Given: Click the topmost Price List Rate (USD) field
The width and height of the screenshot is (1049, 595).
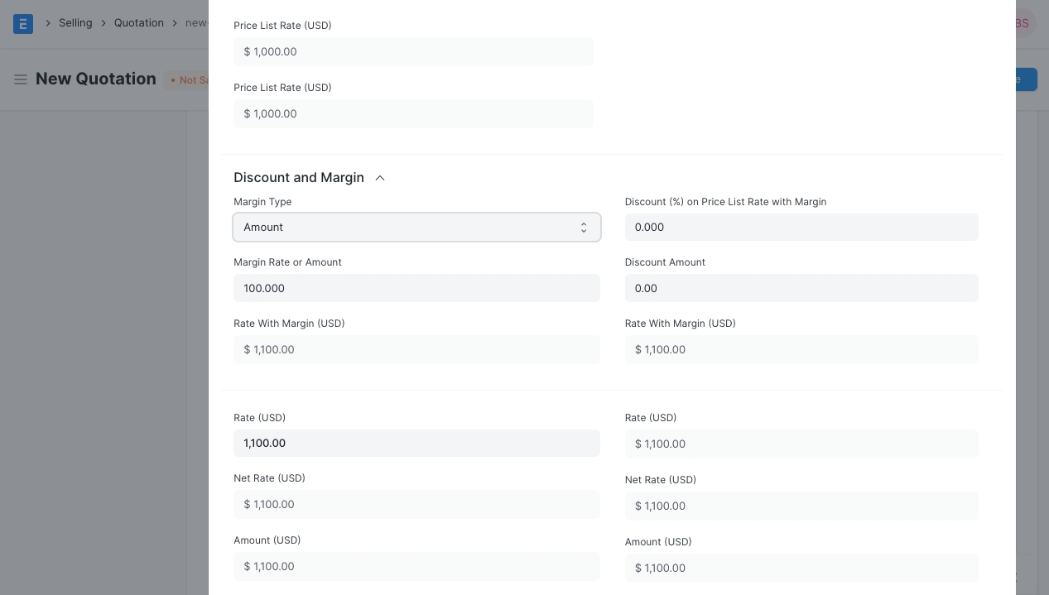Looking at the screenshot, I should (412, 52).
